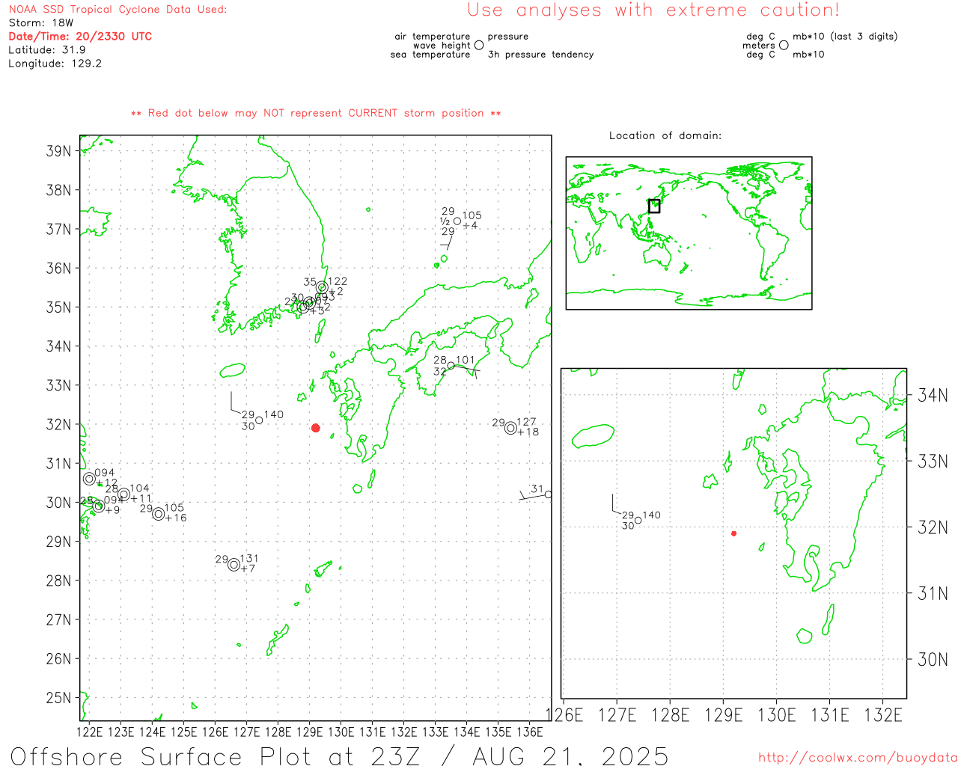Click the black domain box on the world map
The image size is (958, 766).
[654, 206]
